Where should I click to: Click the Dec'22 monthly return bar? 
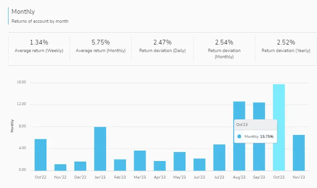[x=80, y=166]
